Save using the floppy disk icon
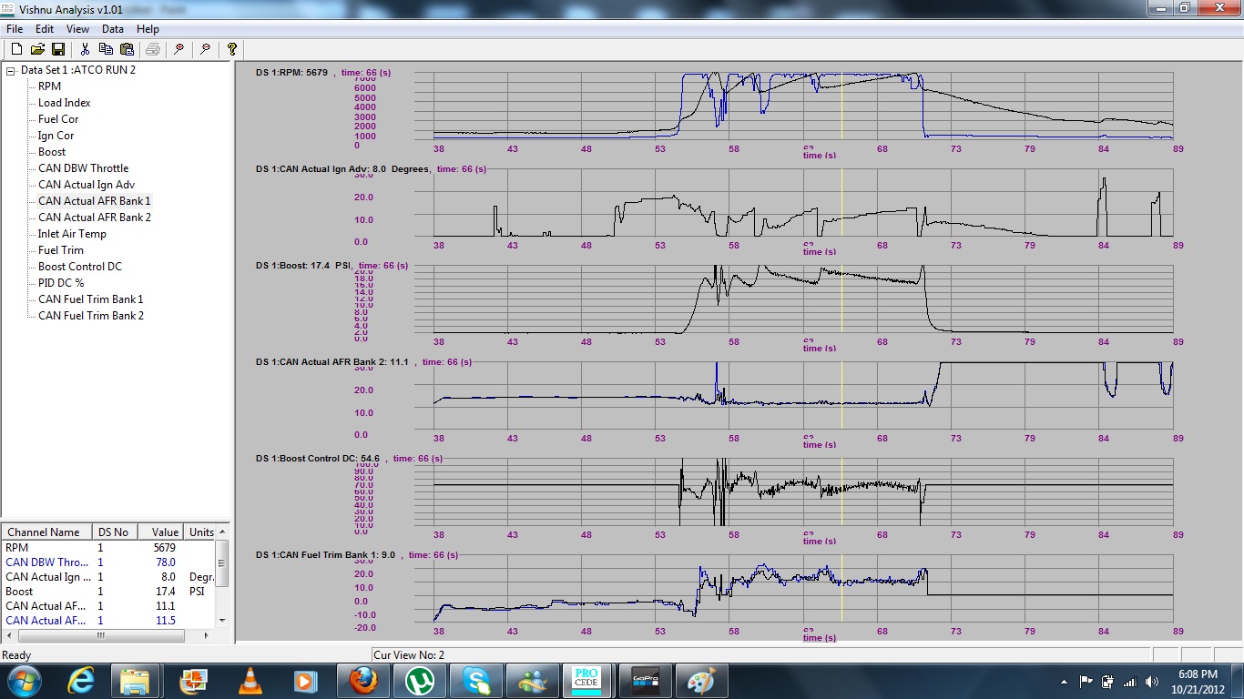The height and width of the screenshot is (699, 1244). (57, 49)
